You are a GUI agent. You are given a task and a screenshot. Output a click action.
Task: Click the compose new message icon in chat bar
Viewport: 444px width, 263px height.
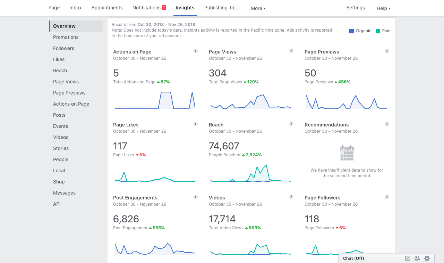click(408, 258)
